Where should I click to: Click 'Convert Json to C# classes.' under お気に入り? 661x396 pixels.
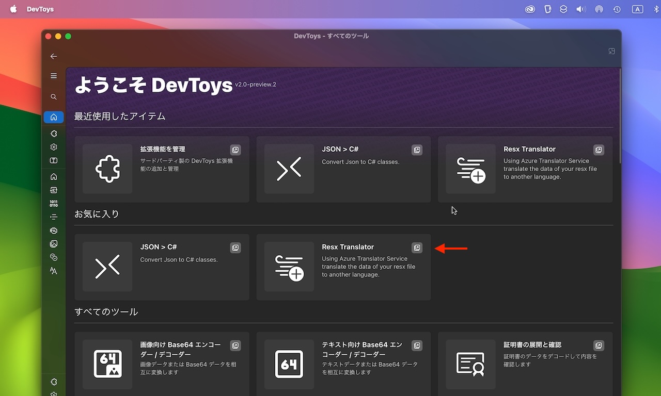coord(179,260)
